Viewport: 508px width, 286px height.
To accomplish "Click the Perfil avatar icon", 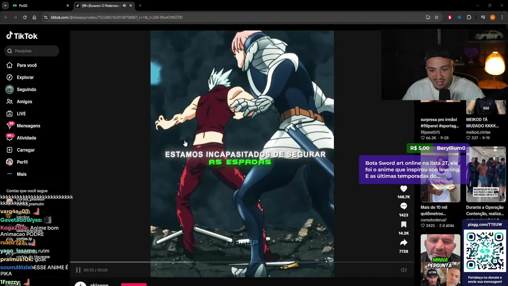I will click(10, 162).
